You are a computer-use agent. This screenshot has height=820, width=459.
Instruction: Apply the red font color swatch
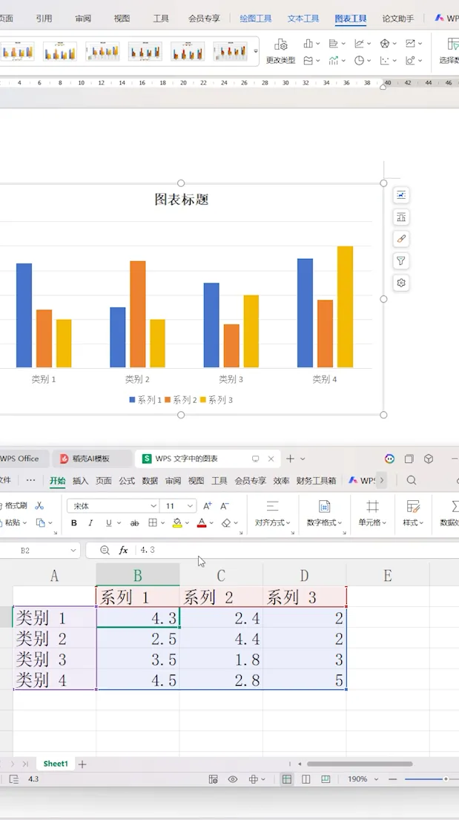202,523
